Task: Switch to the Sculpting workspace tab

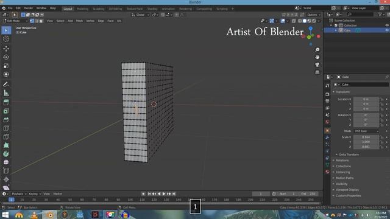Action: [x=99, y=9]
